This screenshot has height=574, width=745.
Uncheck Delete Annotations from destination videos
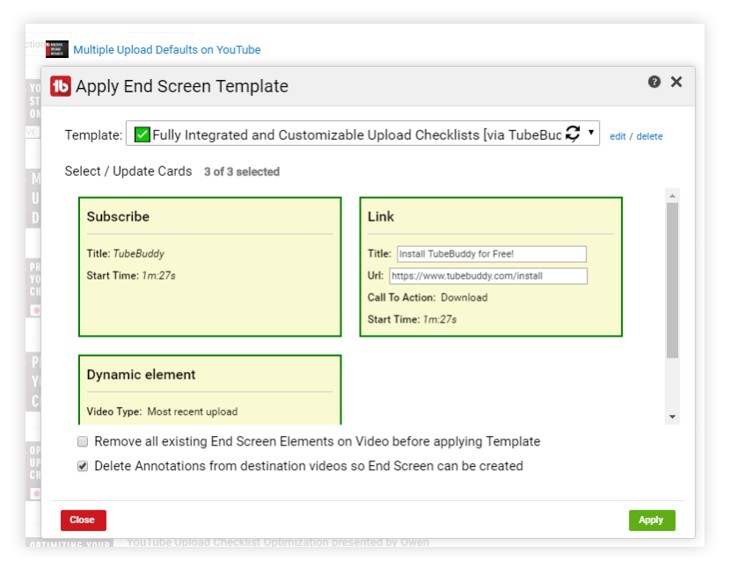click(83, 466)
